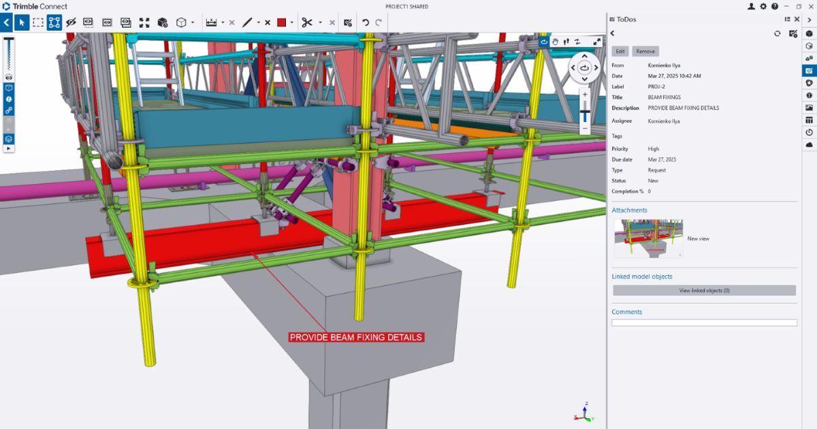Undo the last action

tap(366, 22)
